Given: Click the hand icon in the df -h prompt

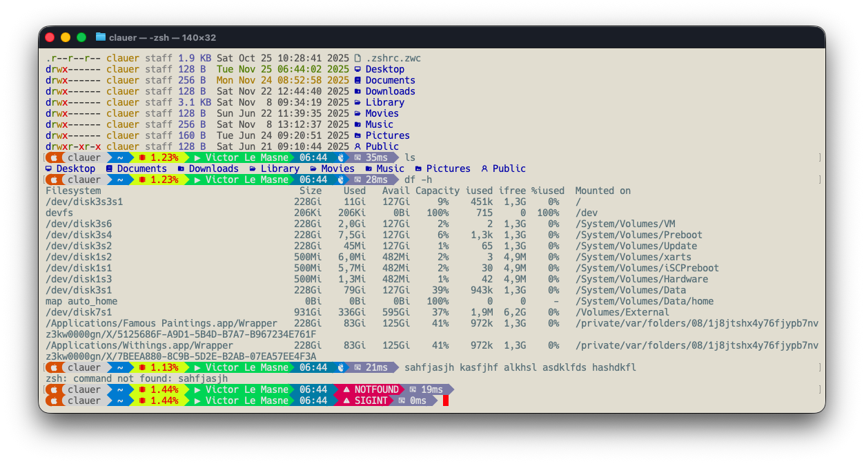Looking at the screenshot, I should click(x=341, y=180).
